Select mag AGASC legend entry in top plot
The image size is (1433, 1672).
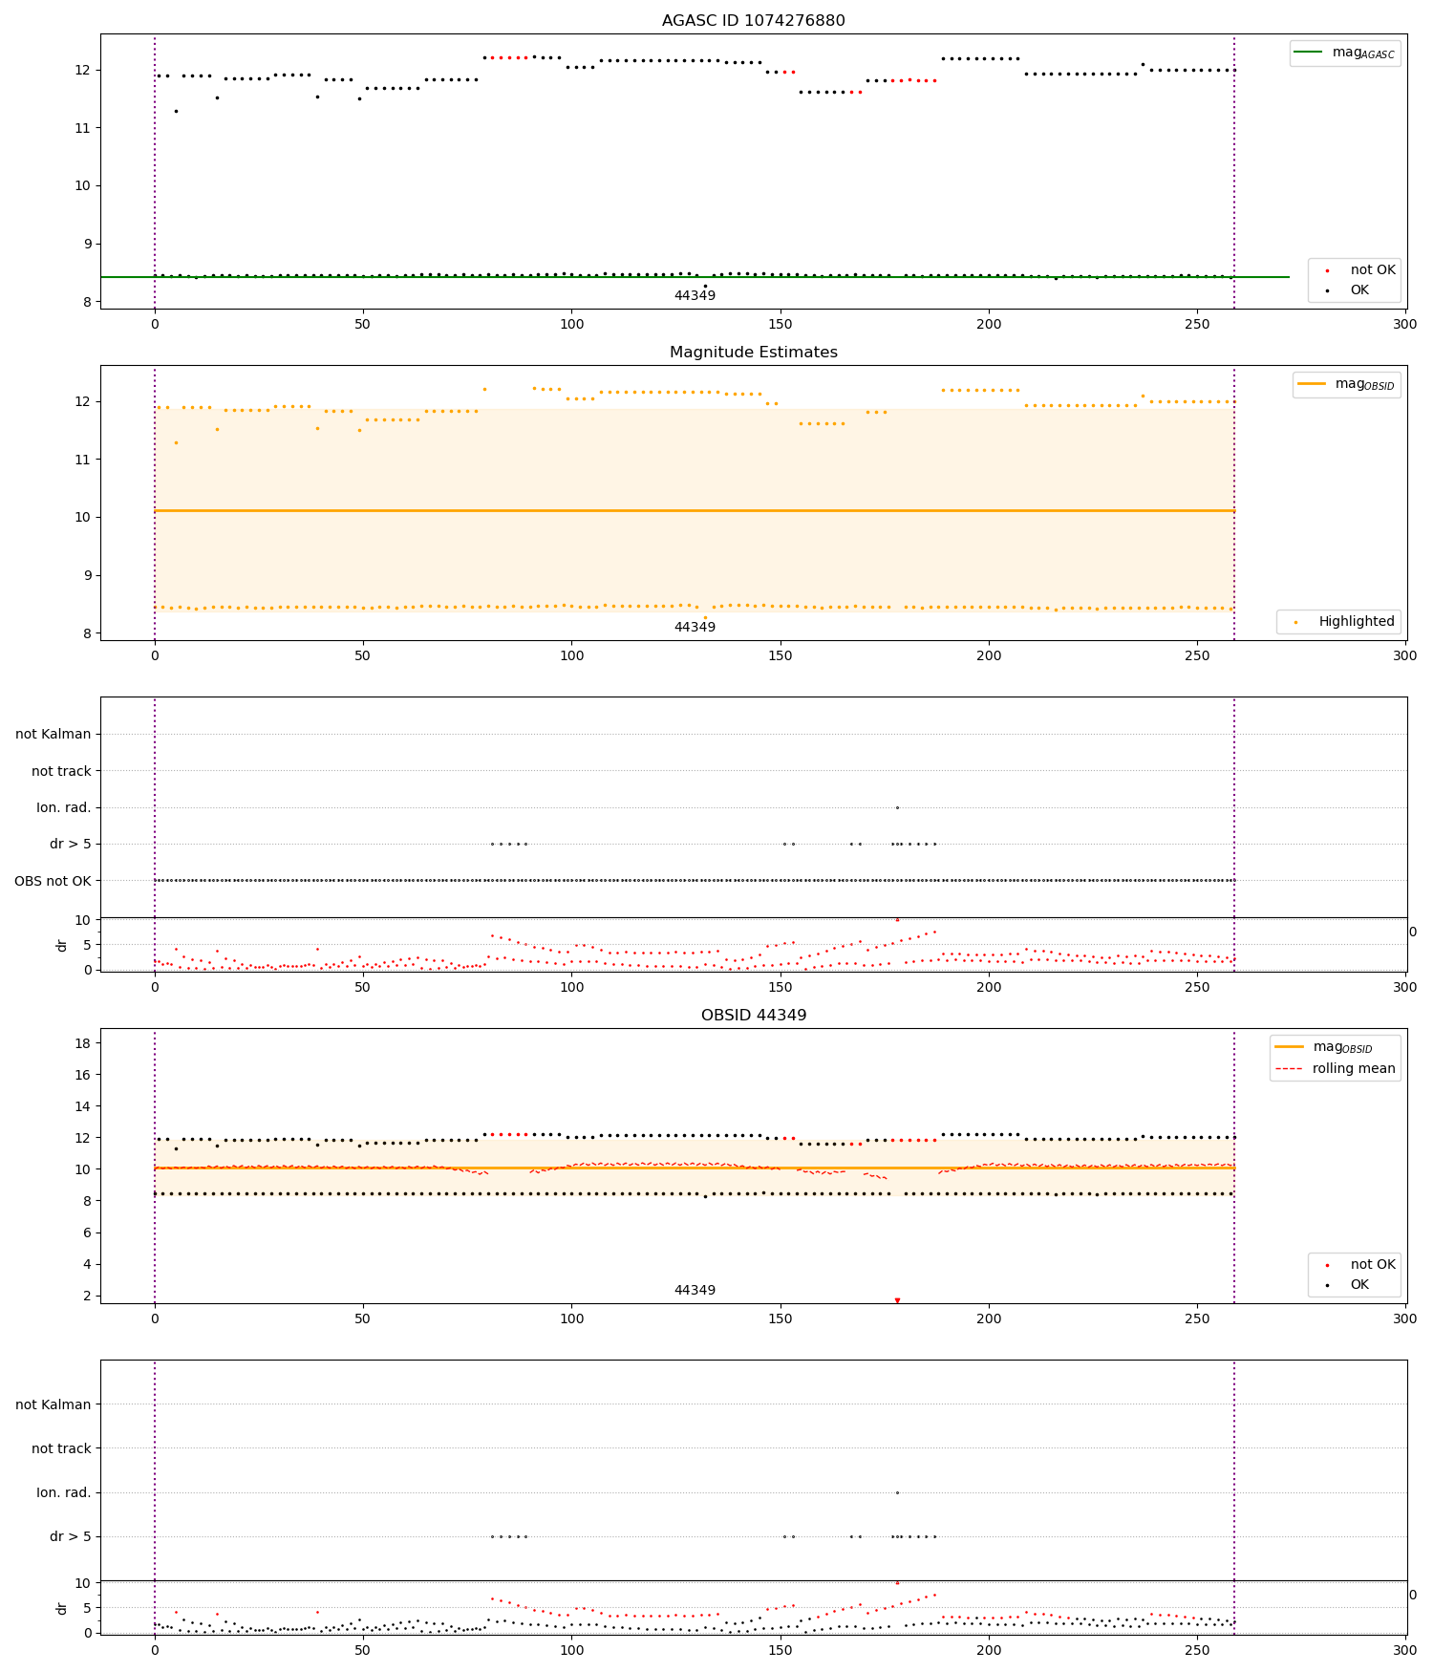pos(1345,54)
